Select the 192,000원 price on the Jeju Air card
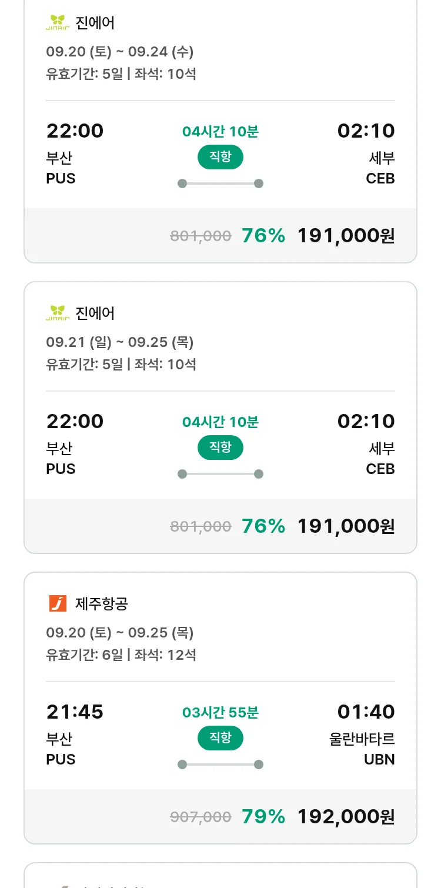 [x=346, y=816]
